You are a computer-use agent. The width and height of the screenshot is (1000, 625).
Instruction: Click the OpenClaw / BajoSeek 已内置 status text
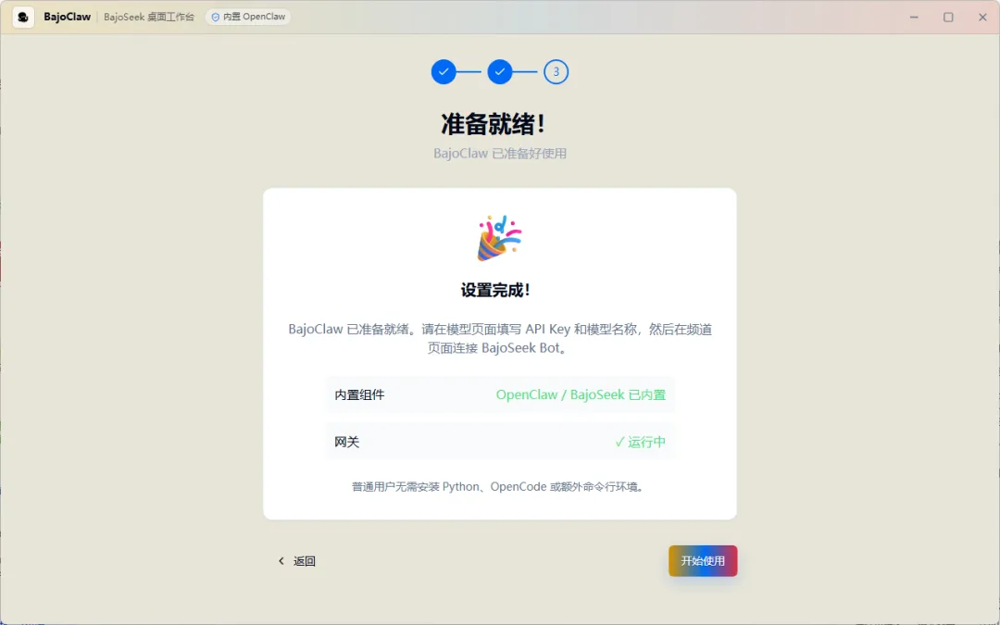[581, 394]
